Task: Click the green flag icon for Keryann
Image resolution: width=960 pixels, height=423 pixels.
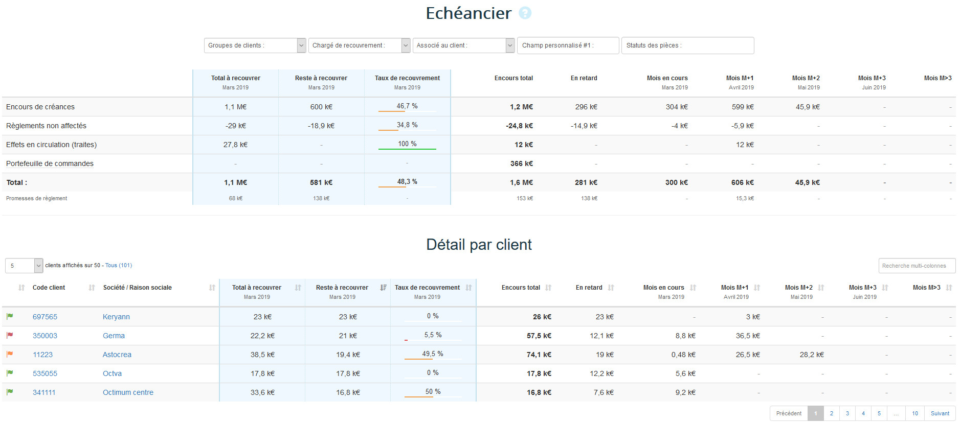Action: [10, 317]
